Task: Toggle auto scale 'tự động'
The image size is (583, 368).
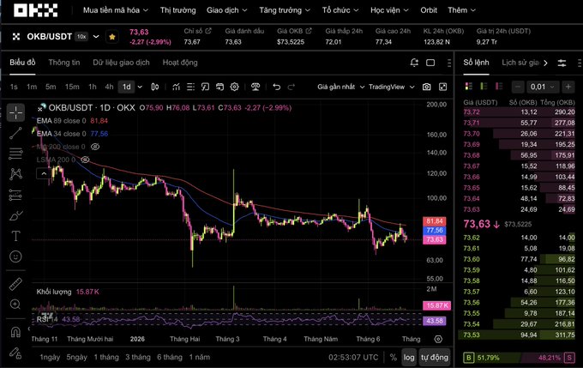Action: (435, 358)
